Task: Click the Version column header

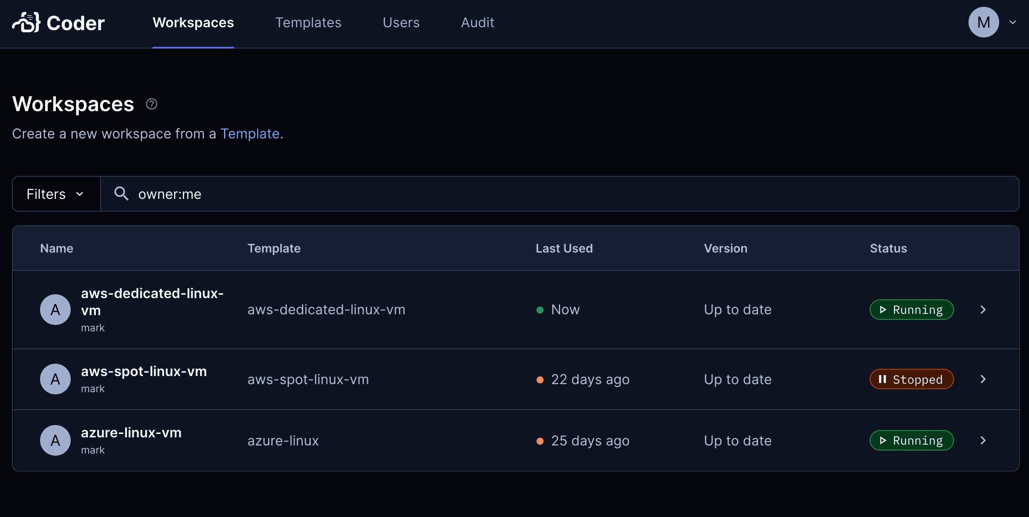Action: pos(726,248)
